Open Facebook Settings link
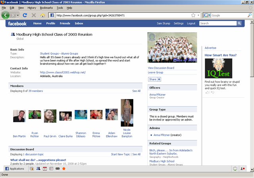The height and width of the screenshot is (178, 254). [x=179, y=23]
